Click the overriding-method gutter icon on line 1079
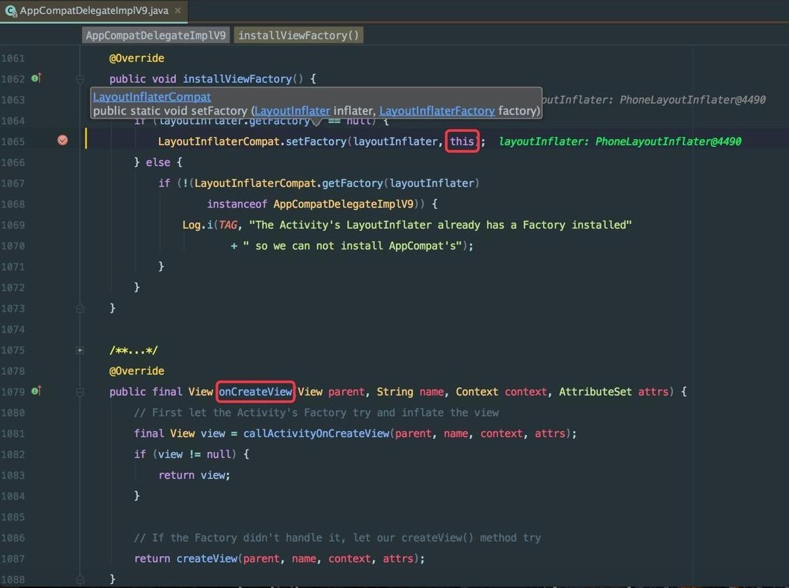The image size is (789, 588). tap(37, 391)
